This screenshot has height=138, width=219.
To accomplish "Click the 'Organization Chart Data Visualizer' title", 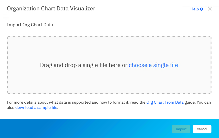I will tap(51, 9).
